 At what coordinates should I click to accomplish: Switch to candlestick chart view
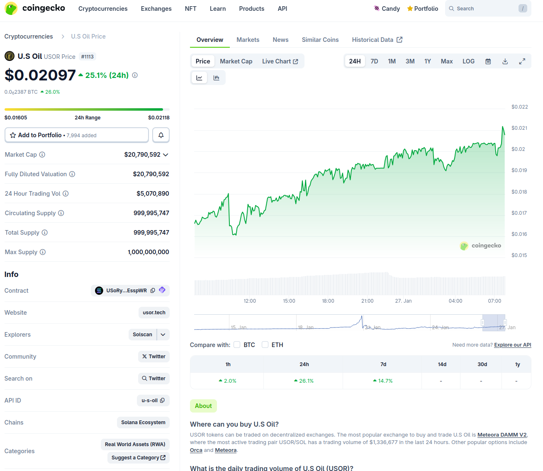click(x=216, y=78)
